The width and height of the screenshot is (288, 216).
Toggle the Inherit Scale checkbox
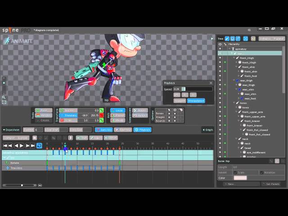click(x=235, y=172)
